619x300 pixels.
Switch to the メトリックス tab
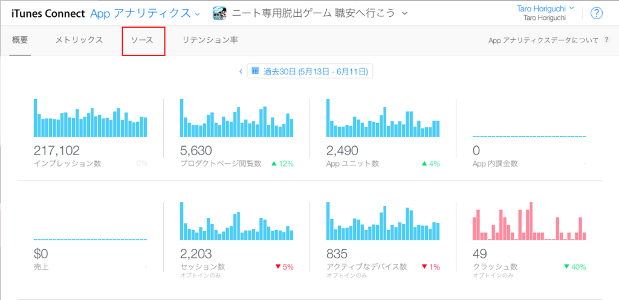pyautogui.click(x=79, y=40)
